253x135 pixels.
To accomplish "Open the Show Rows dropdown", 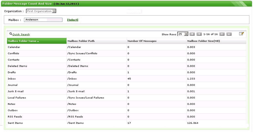I will click(x=183, y=34).
